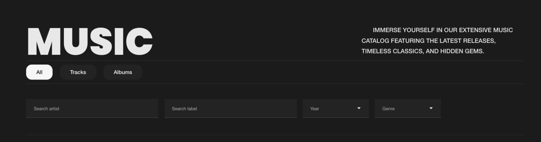Viewport: 541px width, 142px height.
Task: Click the Genre label text in the filter
Action: point(389,109)
